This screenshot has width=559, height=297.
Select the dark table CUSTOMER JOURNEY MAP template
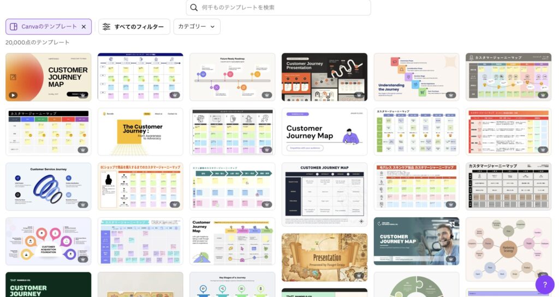click(324, 194)
